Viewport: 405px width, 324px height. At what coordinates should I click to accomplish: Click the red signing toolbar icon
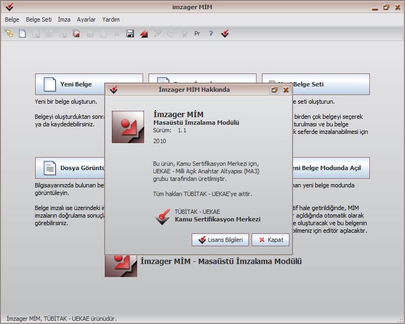click(144, 33)
